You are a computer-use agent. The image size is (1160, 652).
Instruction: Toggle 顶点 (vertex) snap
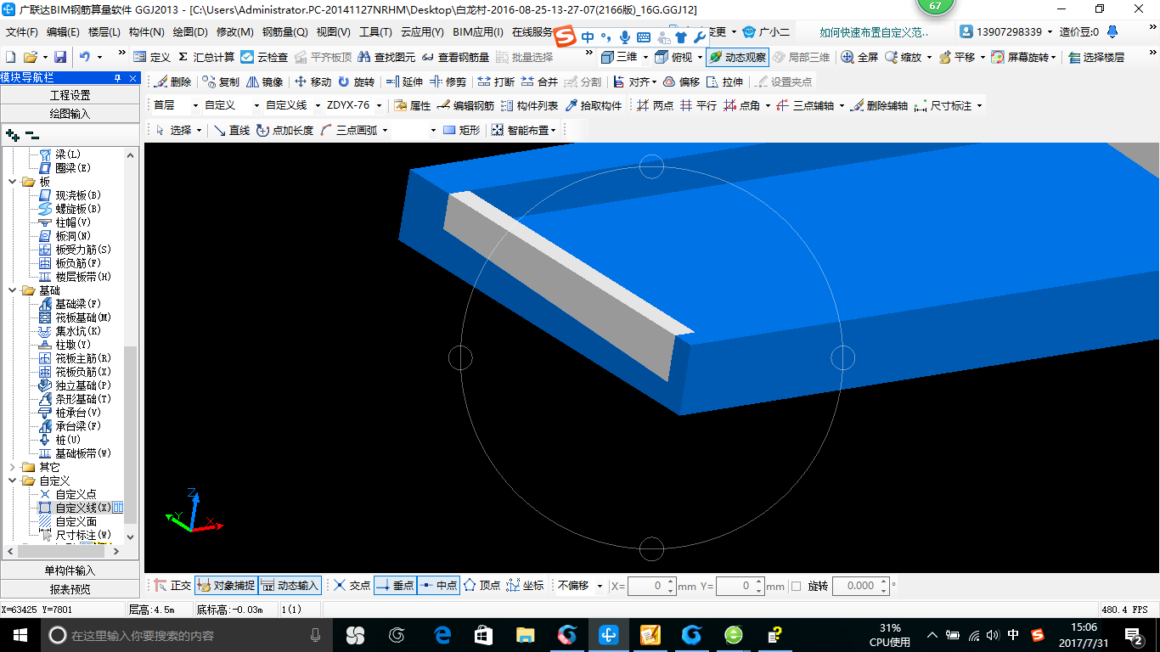pos(481,586)
